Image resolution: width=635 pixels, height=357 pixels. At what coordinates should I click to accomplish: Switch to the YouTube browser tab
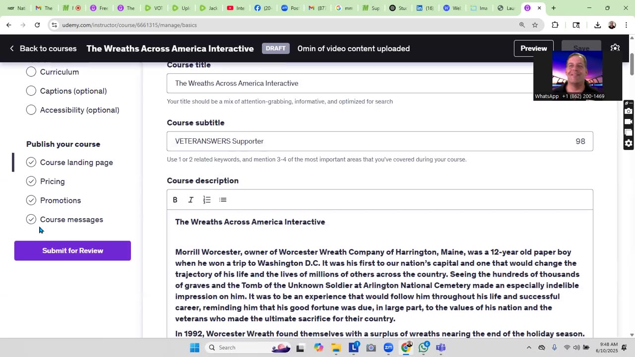(x=235, y=8)
